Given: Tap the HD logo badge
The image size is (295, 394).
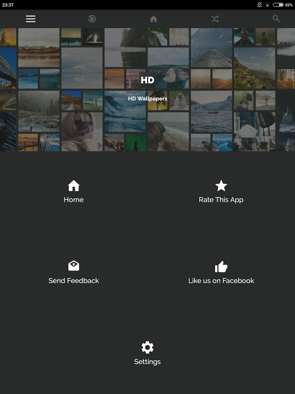Looking at the screenshot, I should [x=148, y=80].
